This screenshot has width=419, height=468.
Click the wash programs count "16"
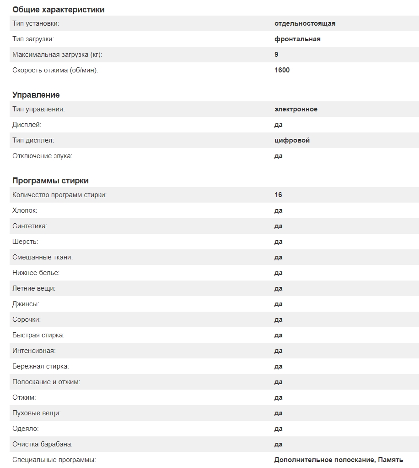click(x=278, y=195)
